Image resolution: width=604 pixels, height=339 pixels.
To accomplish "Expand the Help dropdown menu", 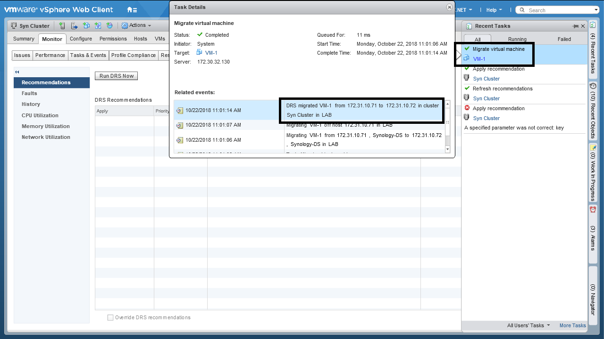I will point(494,10).
